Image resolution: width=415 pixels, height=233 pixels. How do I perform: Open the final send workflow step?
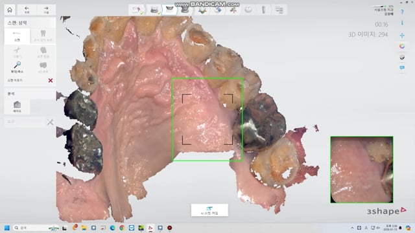click(279, 10)
